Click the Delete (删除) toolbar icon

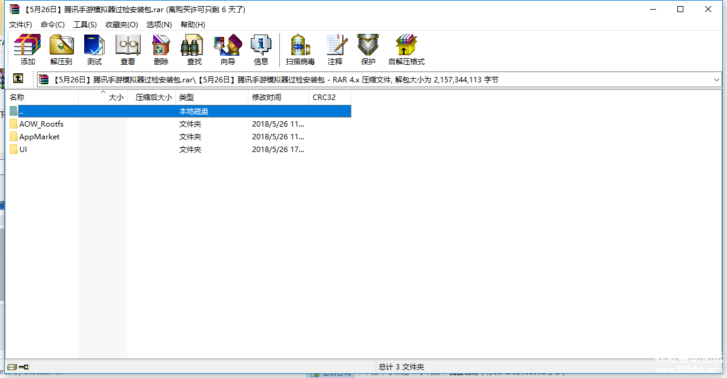point(161,50)
